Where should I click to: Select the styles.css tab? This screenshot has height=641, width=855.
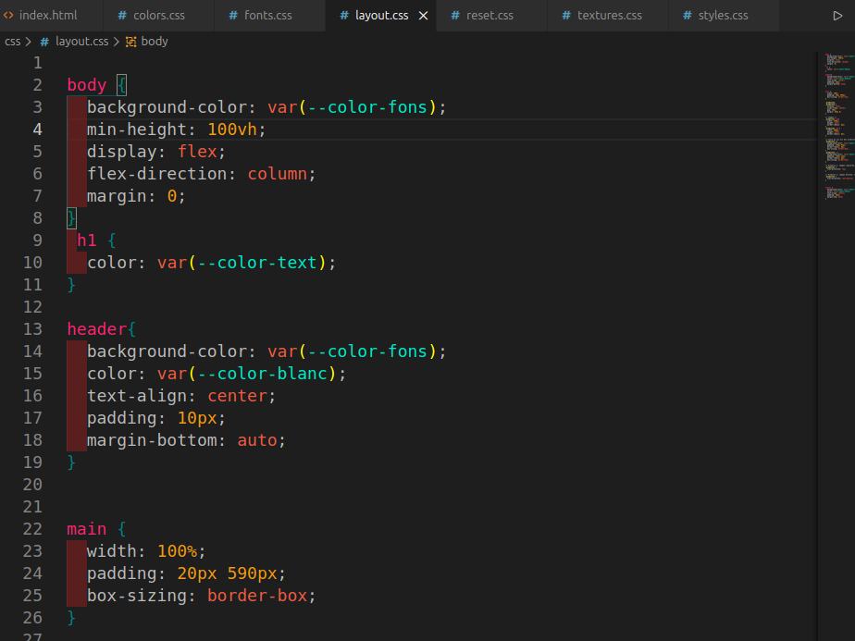(723, 16)
